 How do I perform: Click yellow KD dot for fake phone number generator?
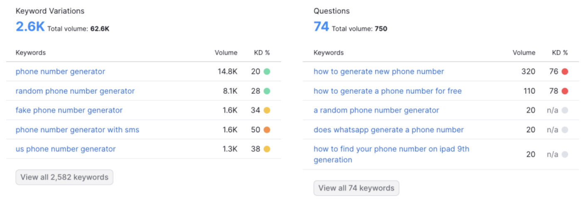click(x=267, y=110)
